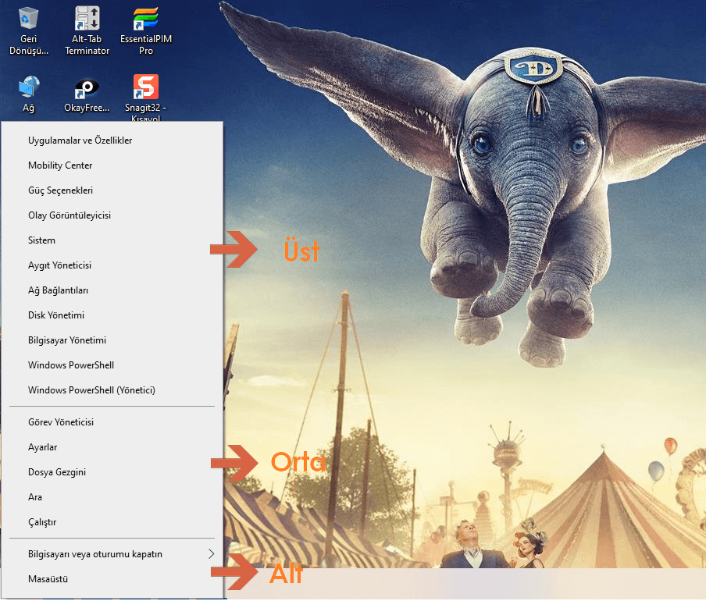Choose Güç Seçenekleri in the menu
The image size is (706, 601).
[x=112, y=190]
